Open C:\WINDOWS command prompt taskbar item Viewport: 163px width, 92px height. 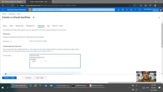79,86
